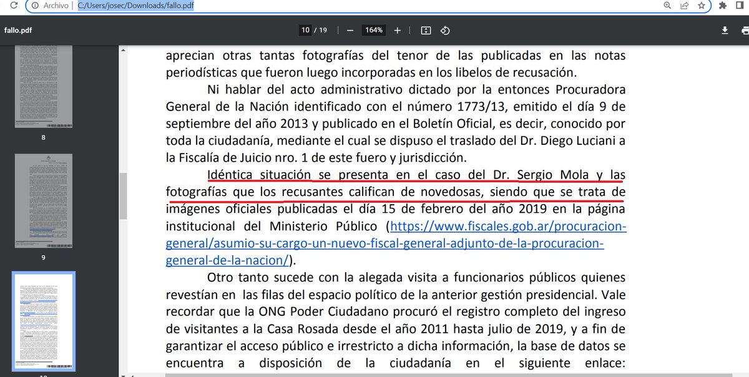749x377 pixels.
Task: Open the zoom magnifier icon in the address bar
Action: pos(667,6)
